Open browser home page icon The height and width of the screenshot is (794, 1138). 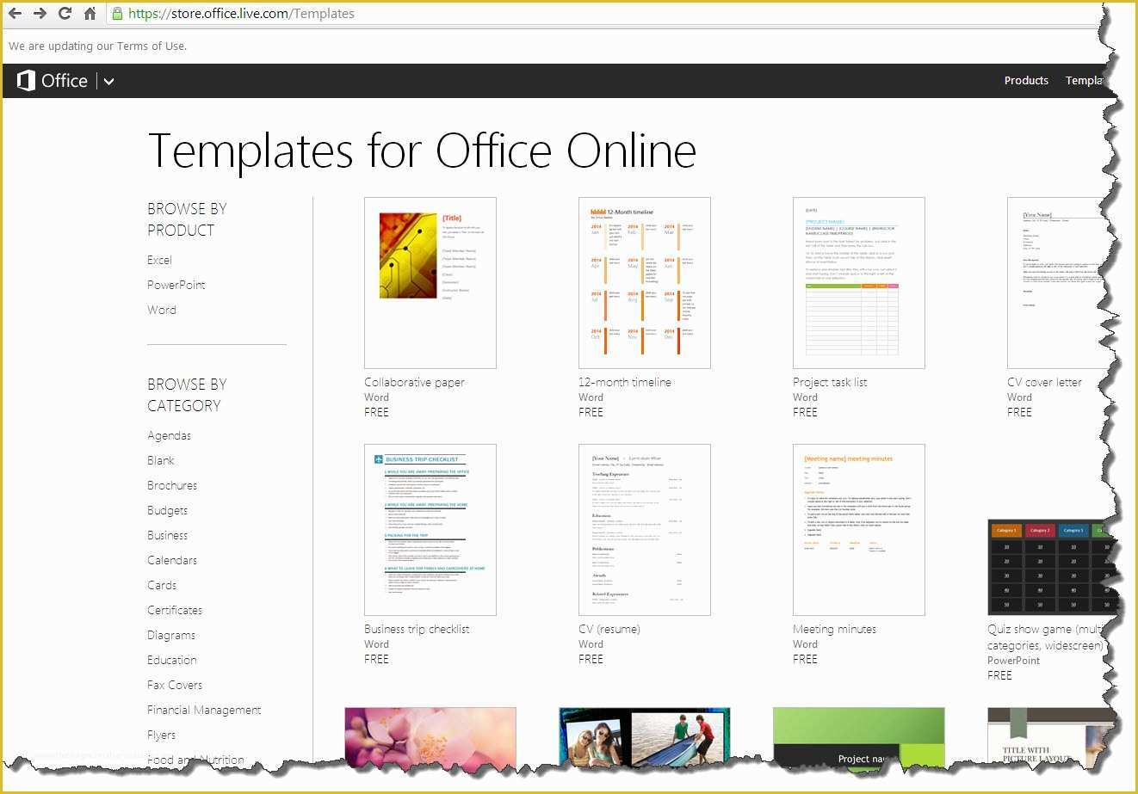coord(90,14)
